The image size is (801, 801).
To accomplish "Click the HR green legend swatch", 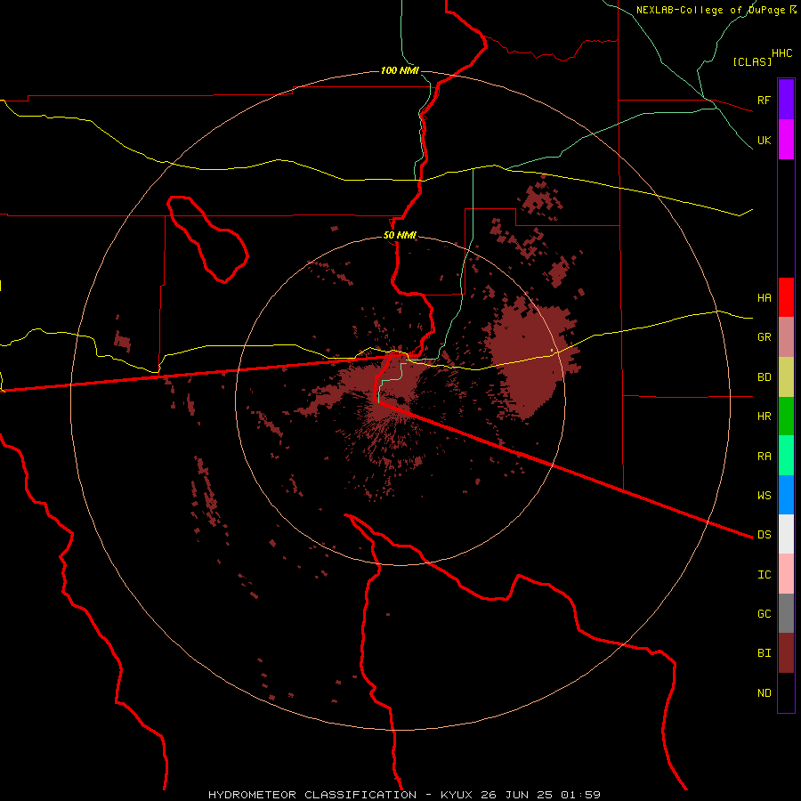I will [786, 417].
